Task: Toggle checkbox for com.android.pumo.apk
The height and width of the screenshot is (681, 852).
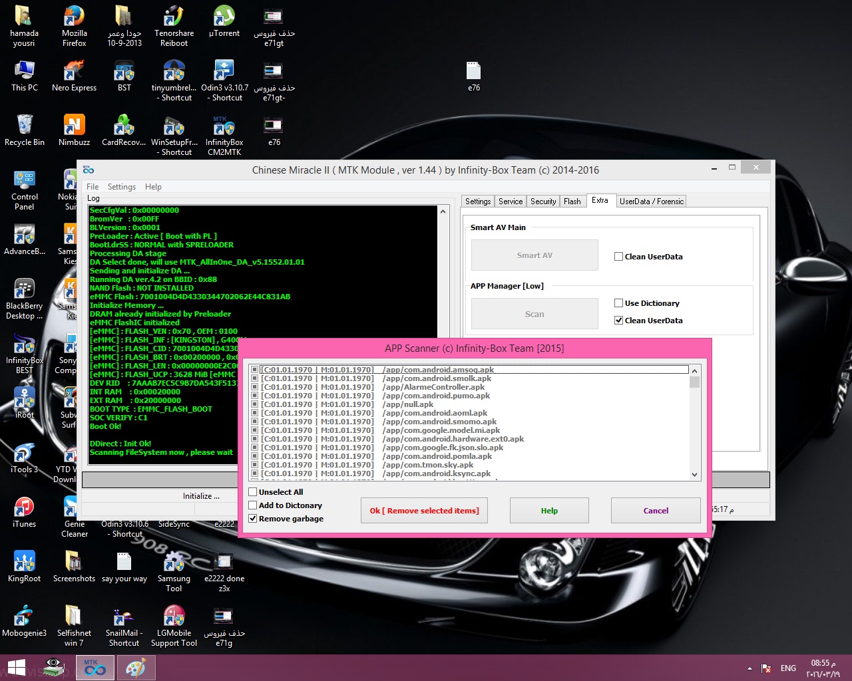Action: point(255,396)
